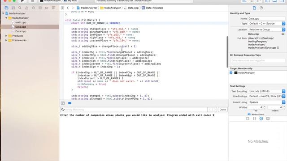Viewport: 287px width, 161px height.
Task: Open the Debug navigator icon
Action: (x=40, y=8)
